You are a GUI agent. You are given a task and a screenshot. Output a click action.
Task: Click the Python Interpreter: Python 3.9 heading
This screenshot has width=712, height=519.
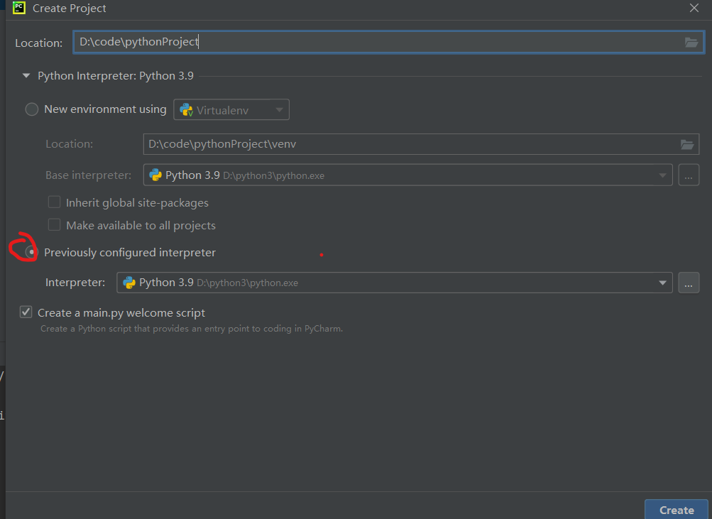click(115, 76)
